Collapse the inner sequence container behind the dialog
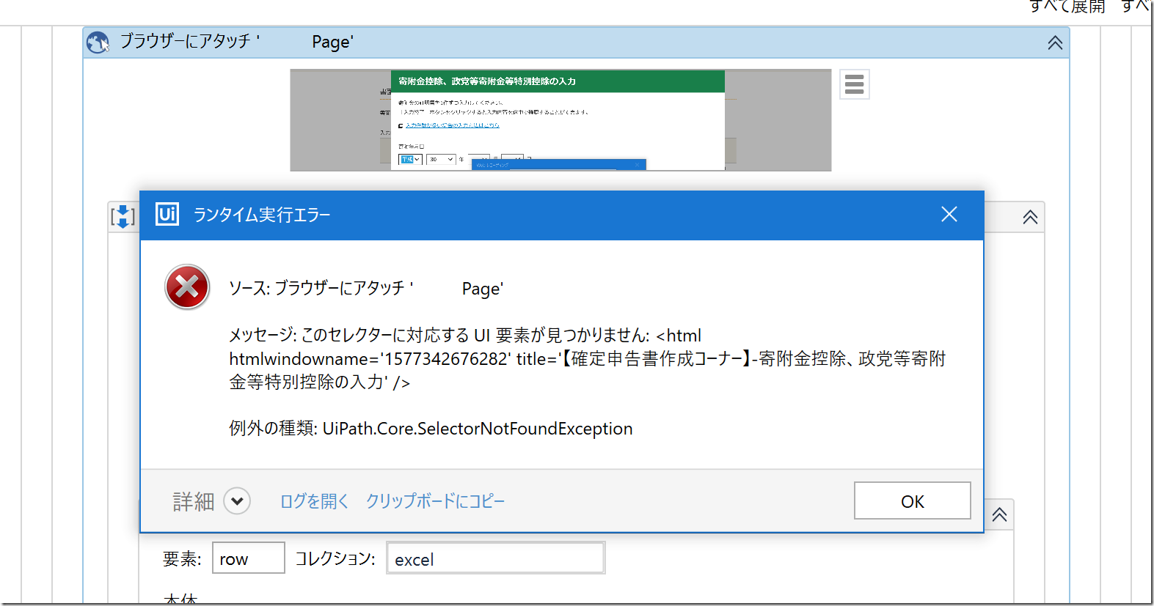The width and height of the screenshot is (1154, 606). (x=1030, y=217)
